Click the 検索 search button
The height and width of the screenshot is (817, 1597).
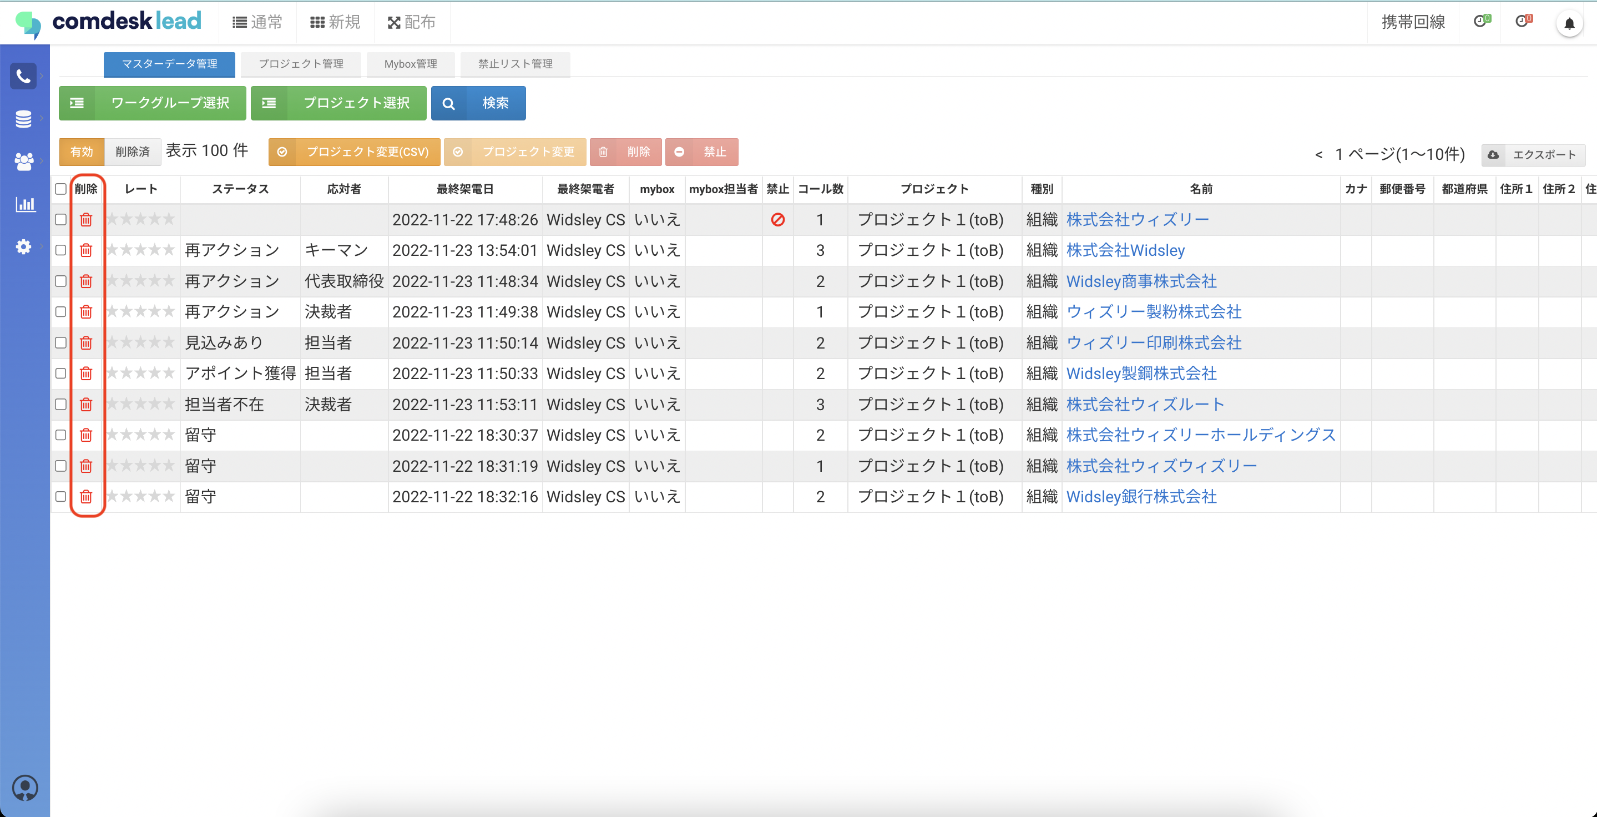click(x=478, y=103)
